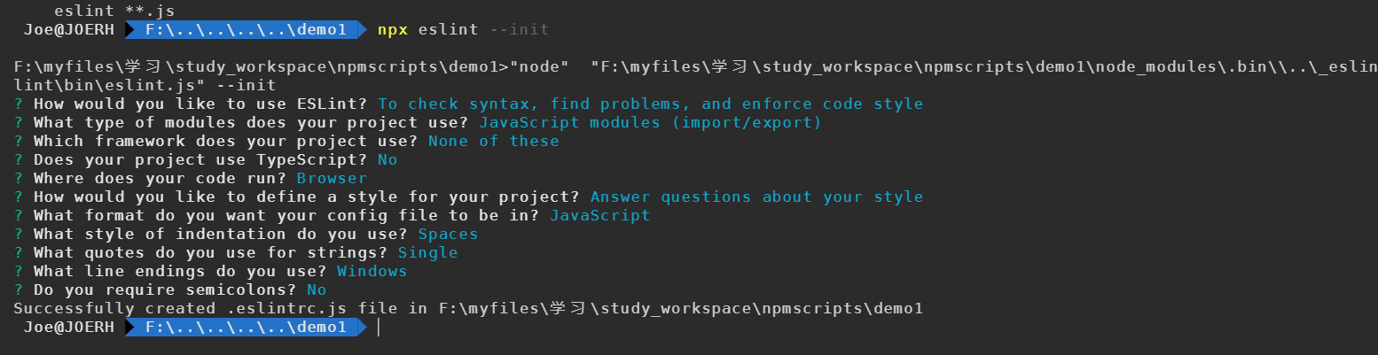Screen dimensions: 1378x355
Task: Click the Joe@JOERH segment on the bottom prompt
Action: pyautogui.click(x=68, y=328)
